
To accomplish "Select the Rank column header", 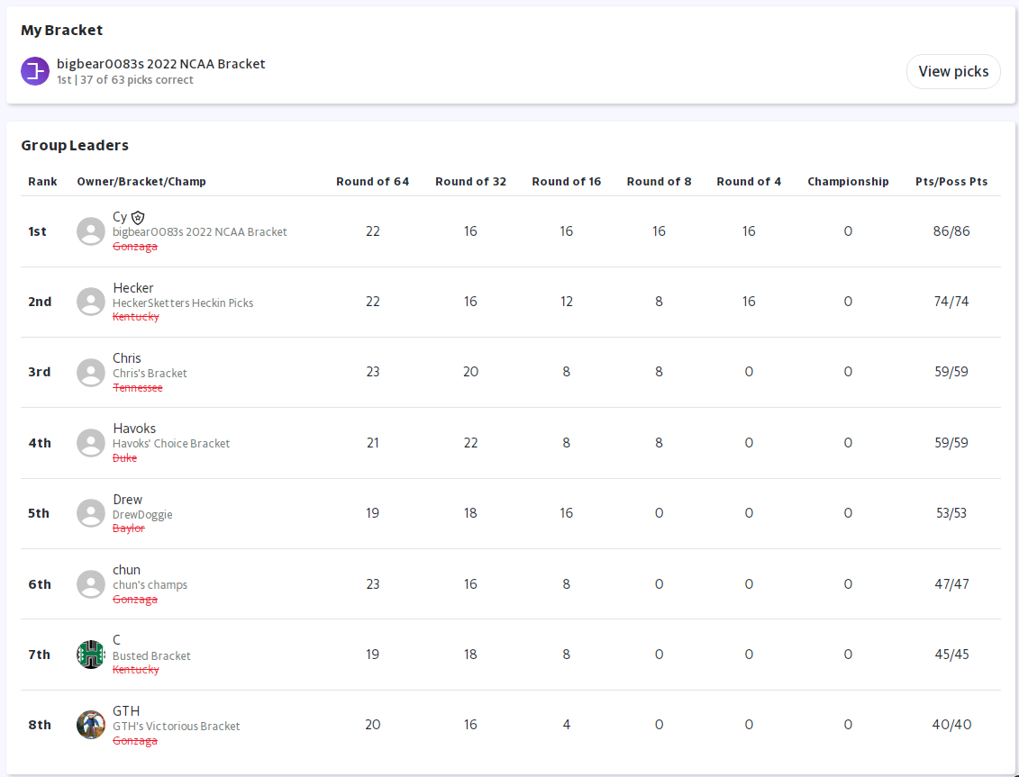I will [x=42, y=182].
